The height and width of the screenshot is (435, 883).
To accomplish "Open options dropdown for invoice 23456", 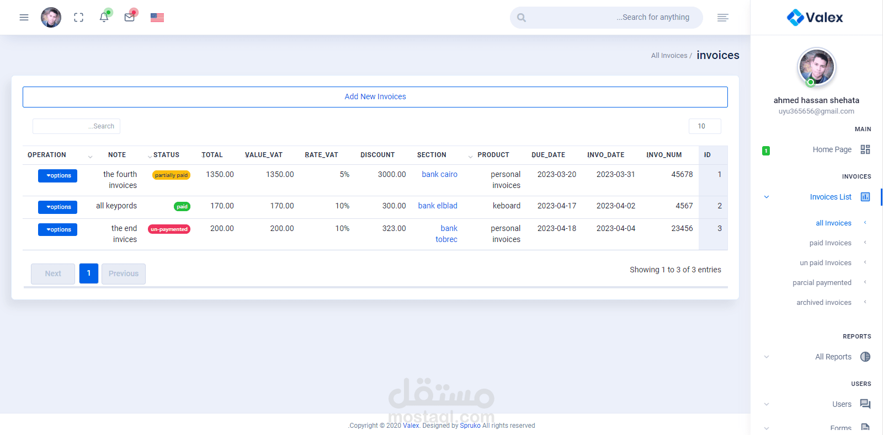I will (x=57, y=229).
